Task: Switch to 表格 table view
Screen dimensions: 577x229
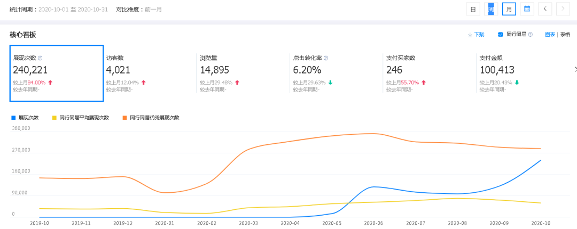Action: [x=565, y=35]
